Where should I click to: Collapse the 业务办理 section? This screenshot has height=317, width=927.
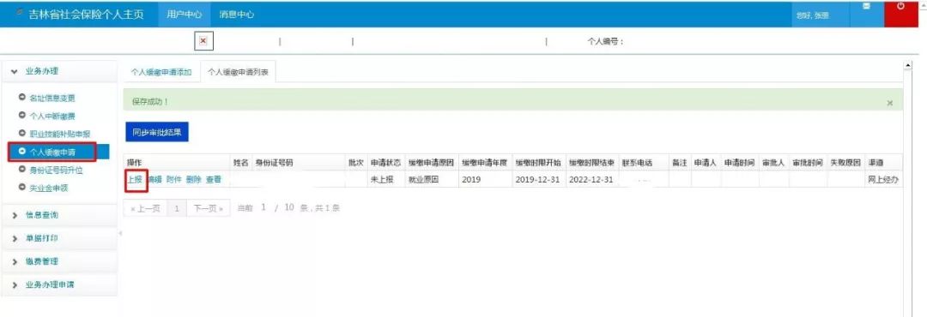[x=59, y=71]
